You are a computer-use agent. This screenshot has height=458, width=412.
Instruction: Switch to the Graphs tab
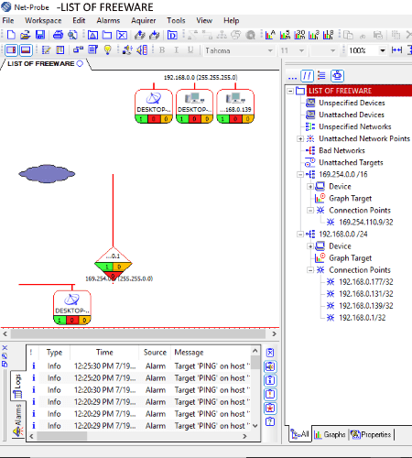(x=330, y=434)
